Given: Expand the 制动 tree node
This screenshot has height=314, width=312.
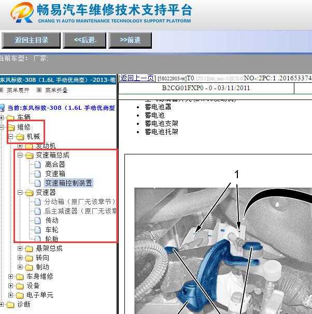Looking at the screenshot, I should pos(20,267).
